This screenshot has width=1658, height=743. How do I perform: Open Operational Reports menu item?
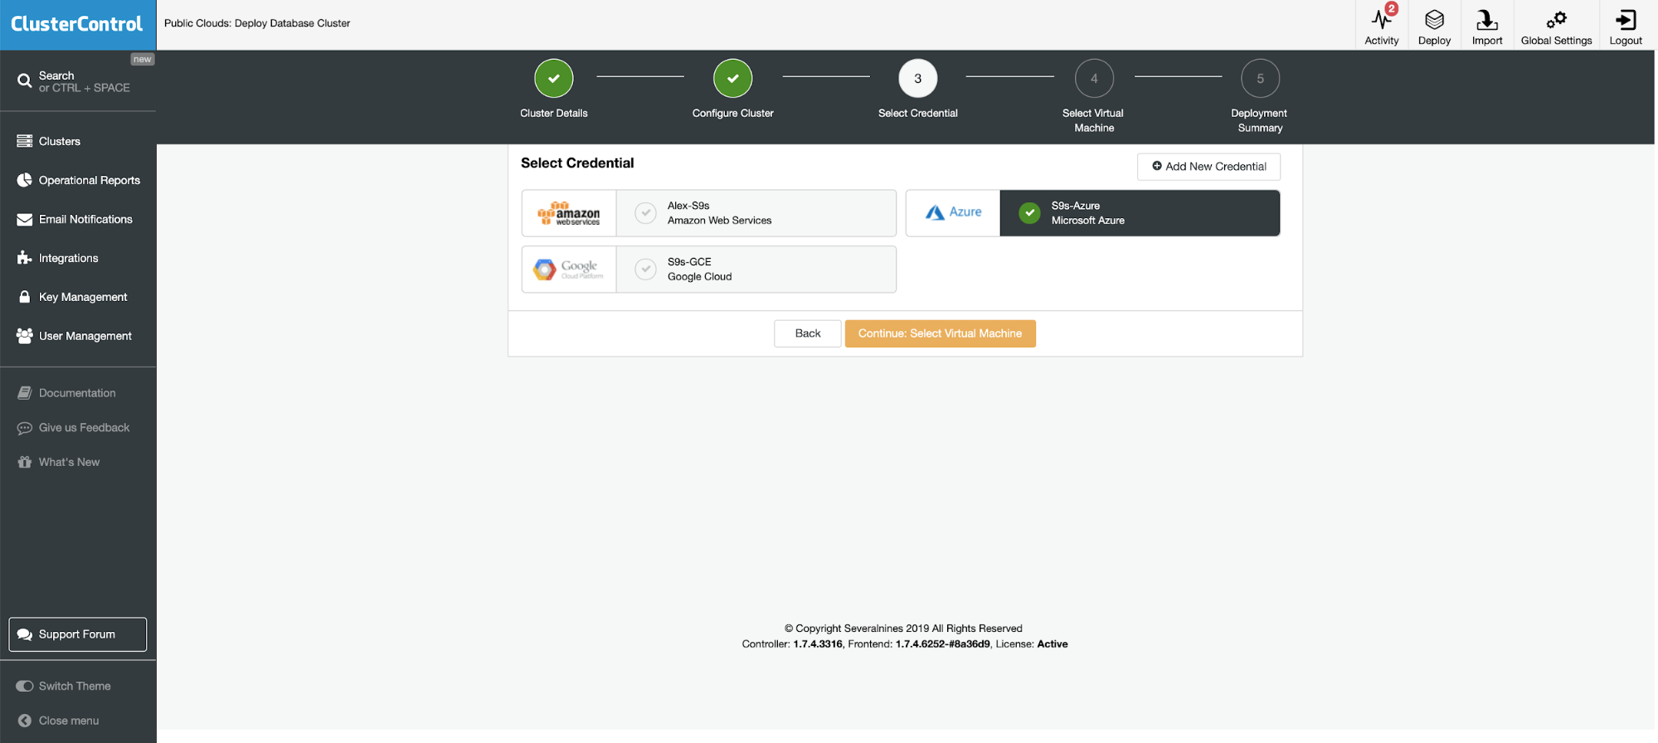click(90, 180)
